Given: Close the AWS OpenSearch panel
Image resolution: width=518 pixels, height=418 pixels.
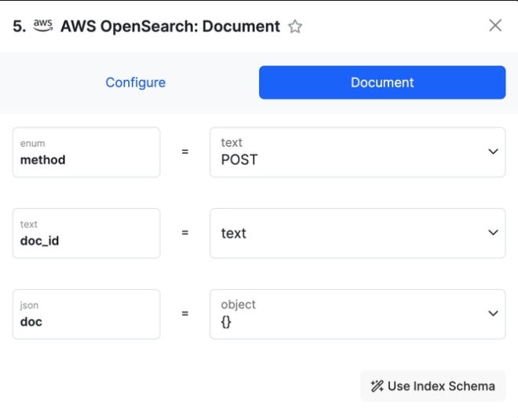Looking at the screenshot, I should pos(495,25).
